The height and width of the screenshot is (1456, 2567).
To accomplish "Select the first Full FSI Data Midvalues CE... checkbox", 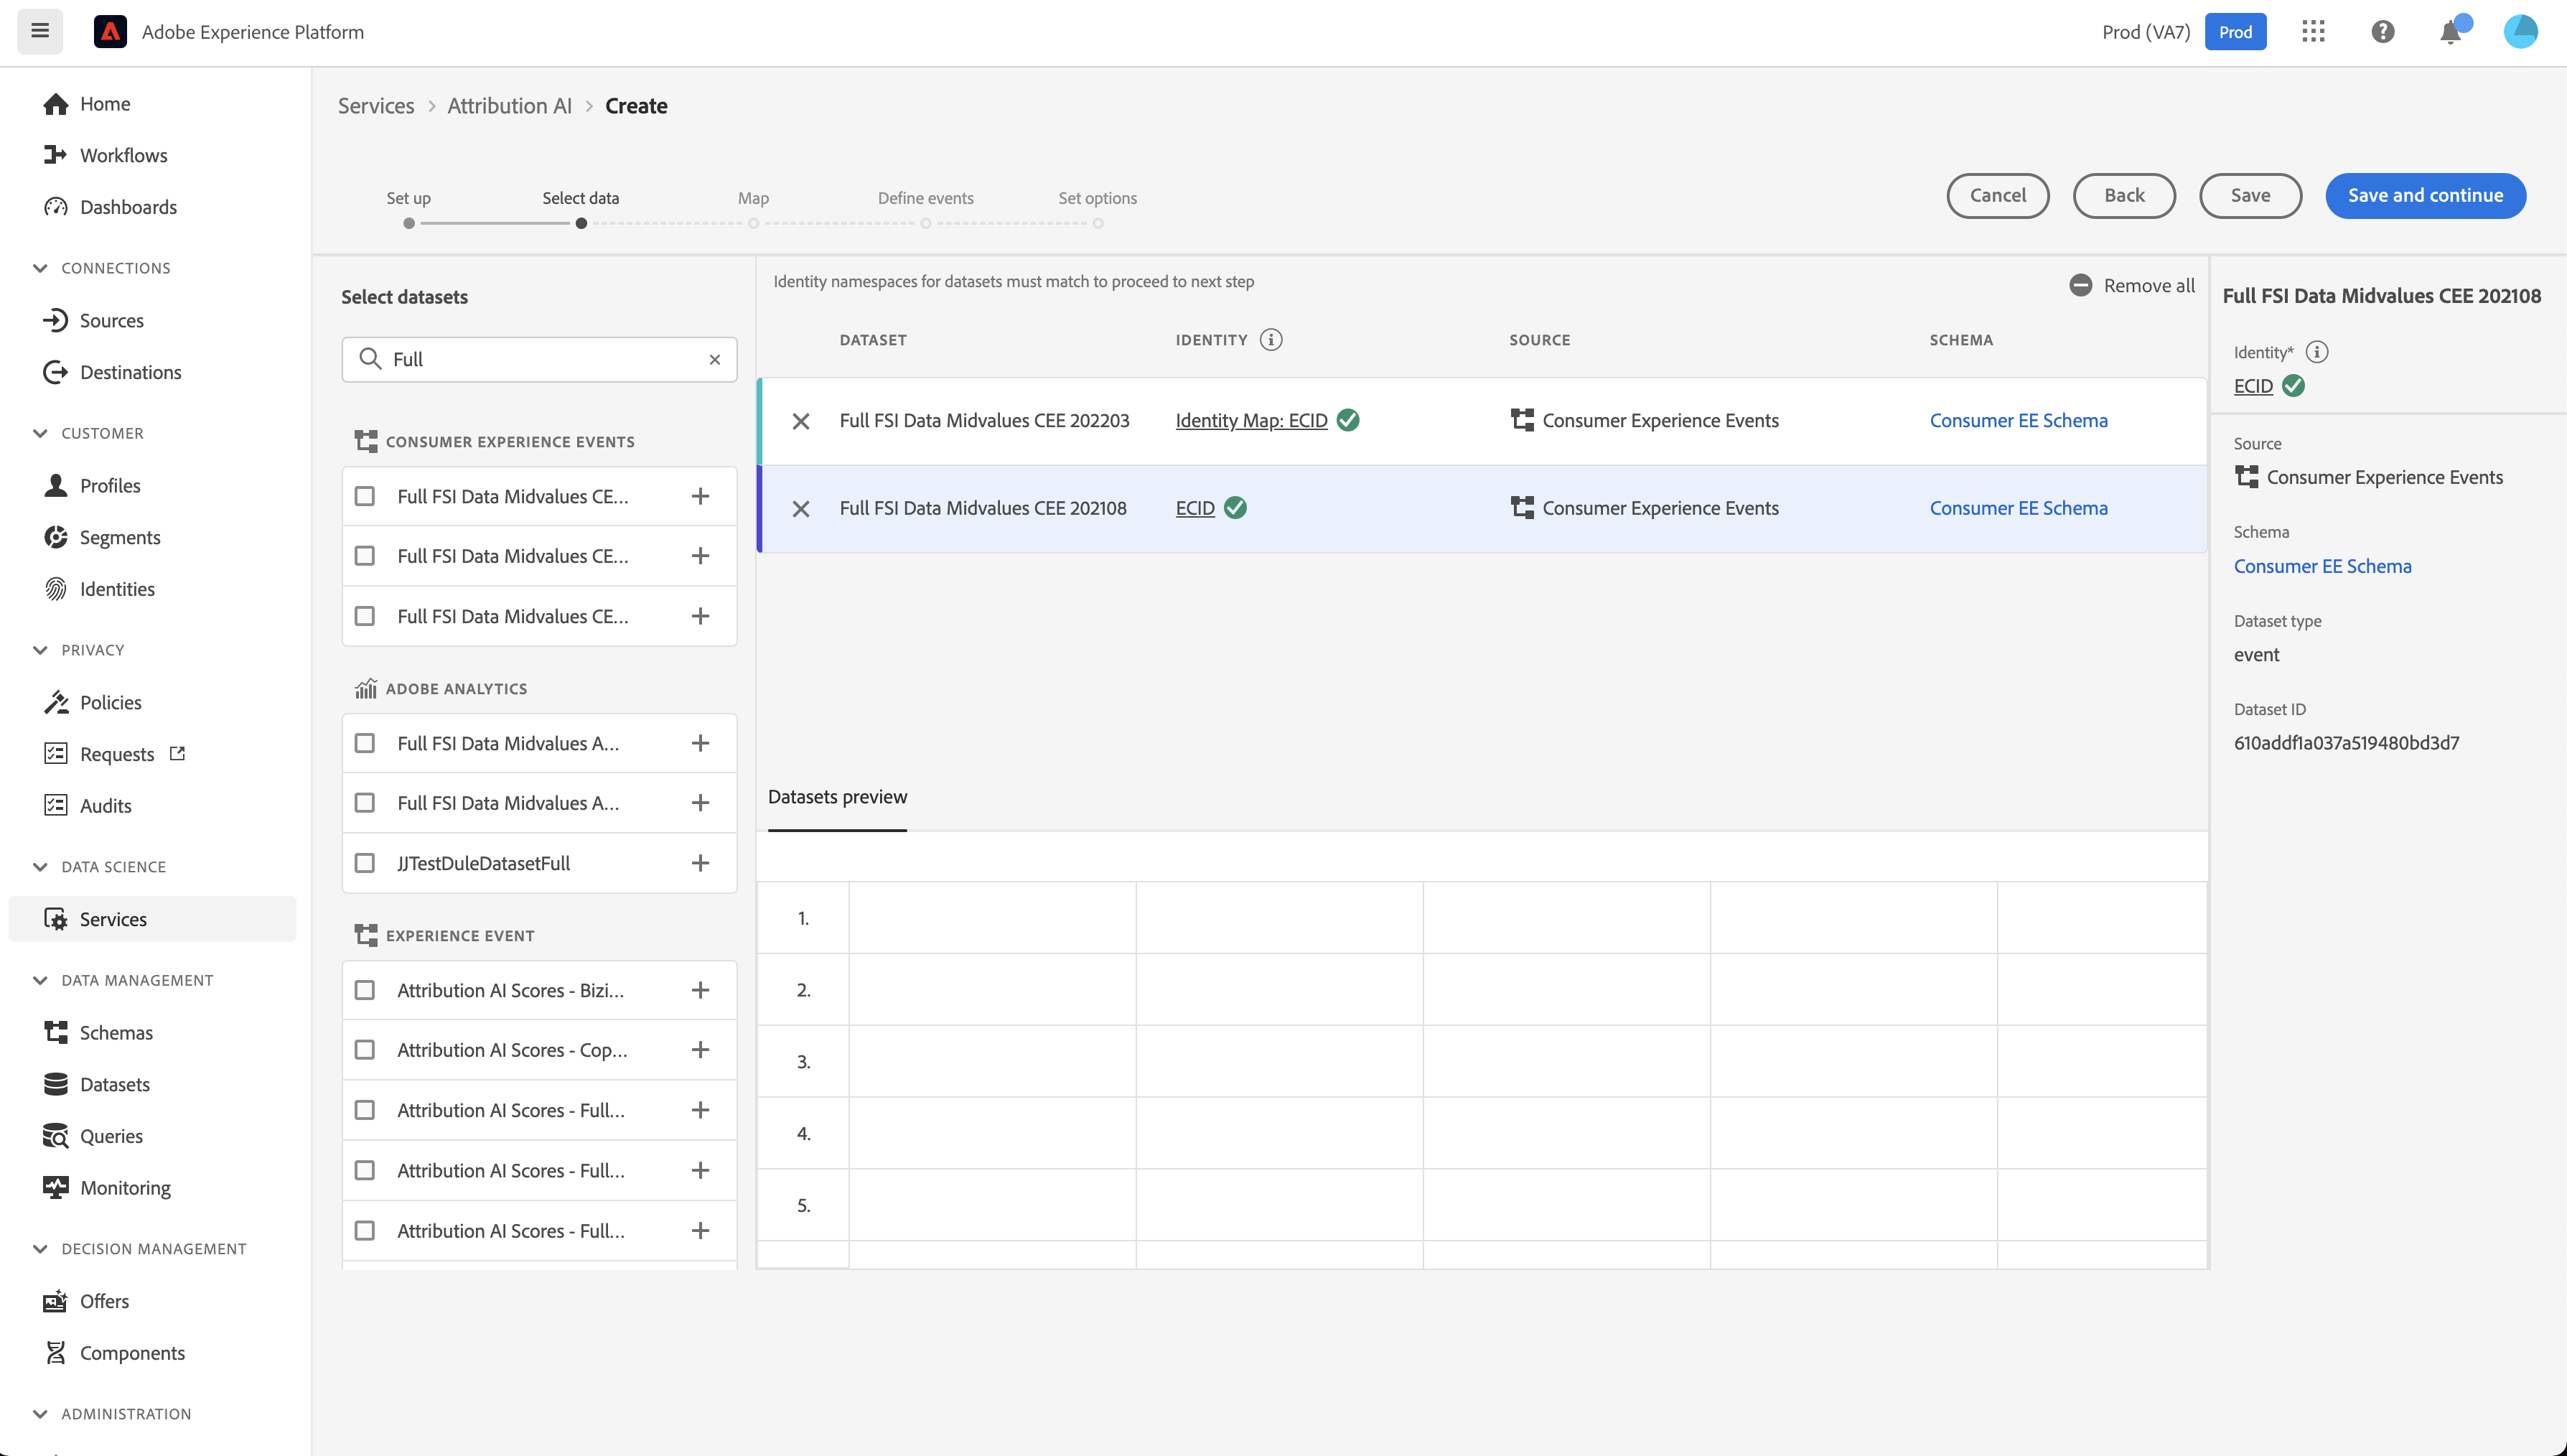I will click(x=365, y=496).
